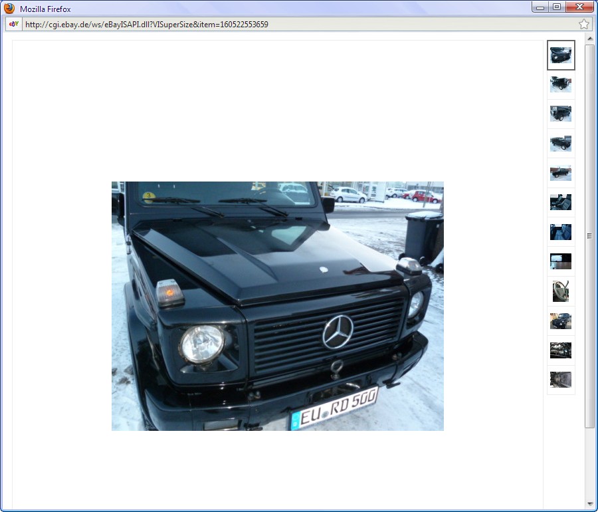The height and width of the screenshot is (512, 598).
Task: Open the steering wheel thumbnail
Action: pos(561,291)
